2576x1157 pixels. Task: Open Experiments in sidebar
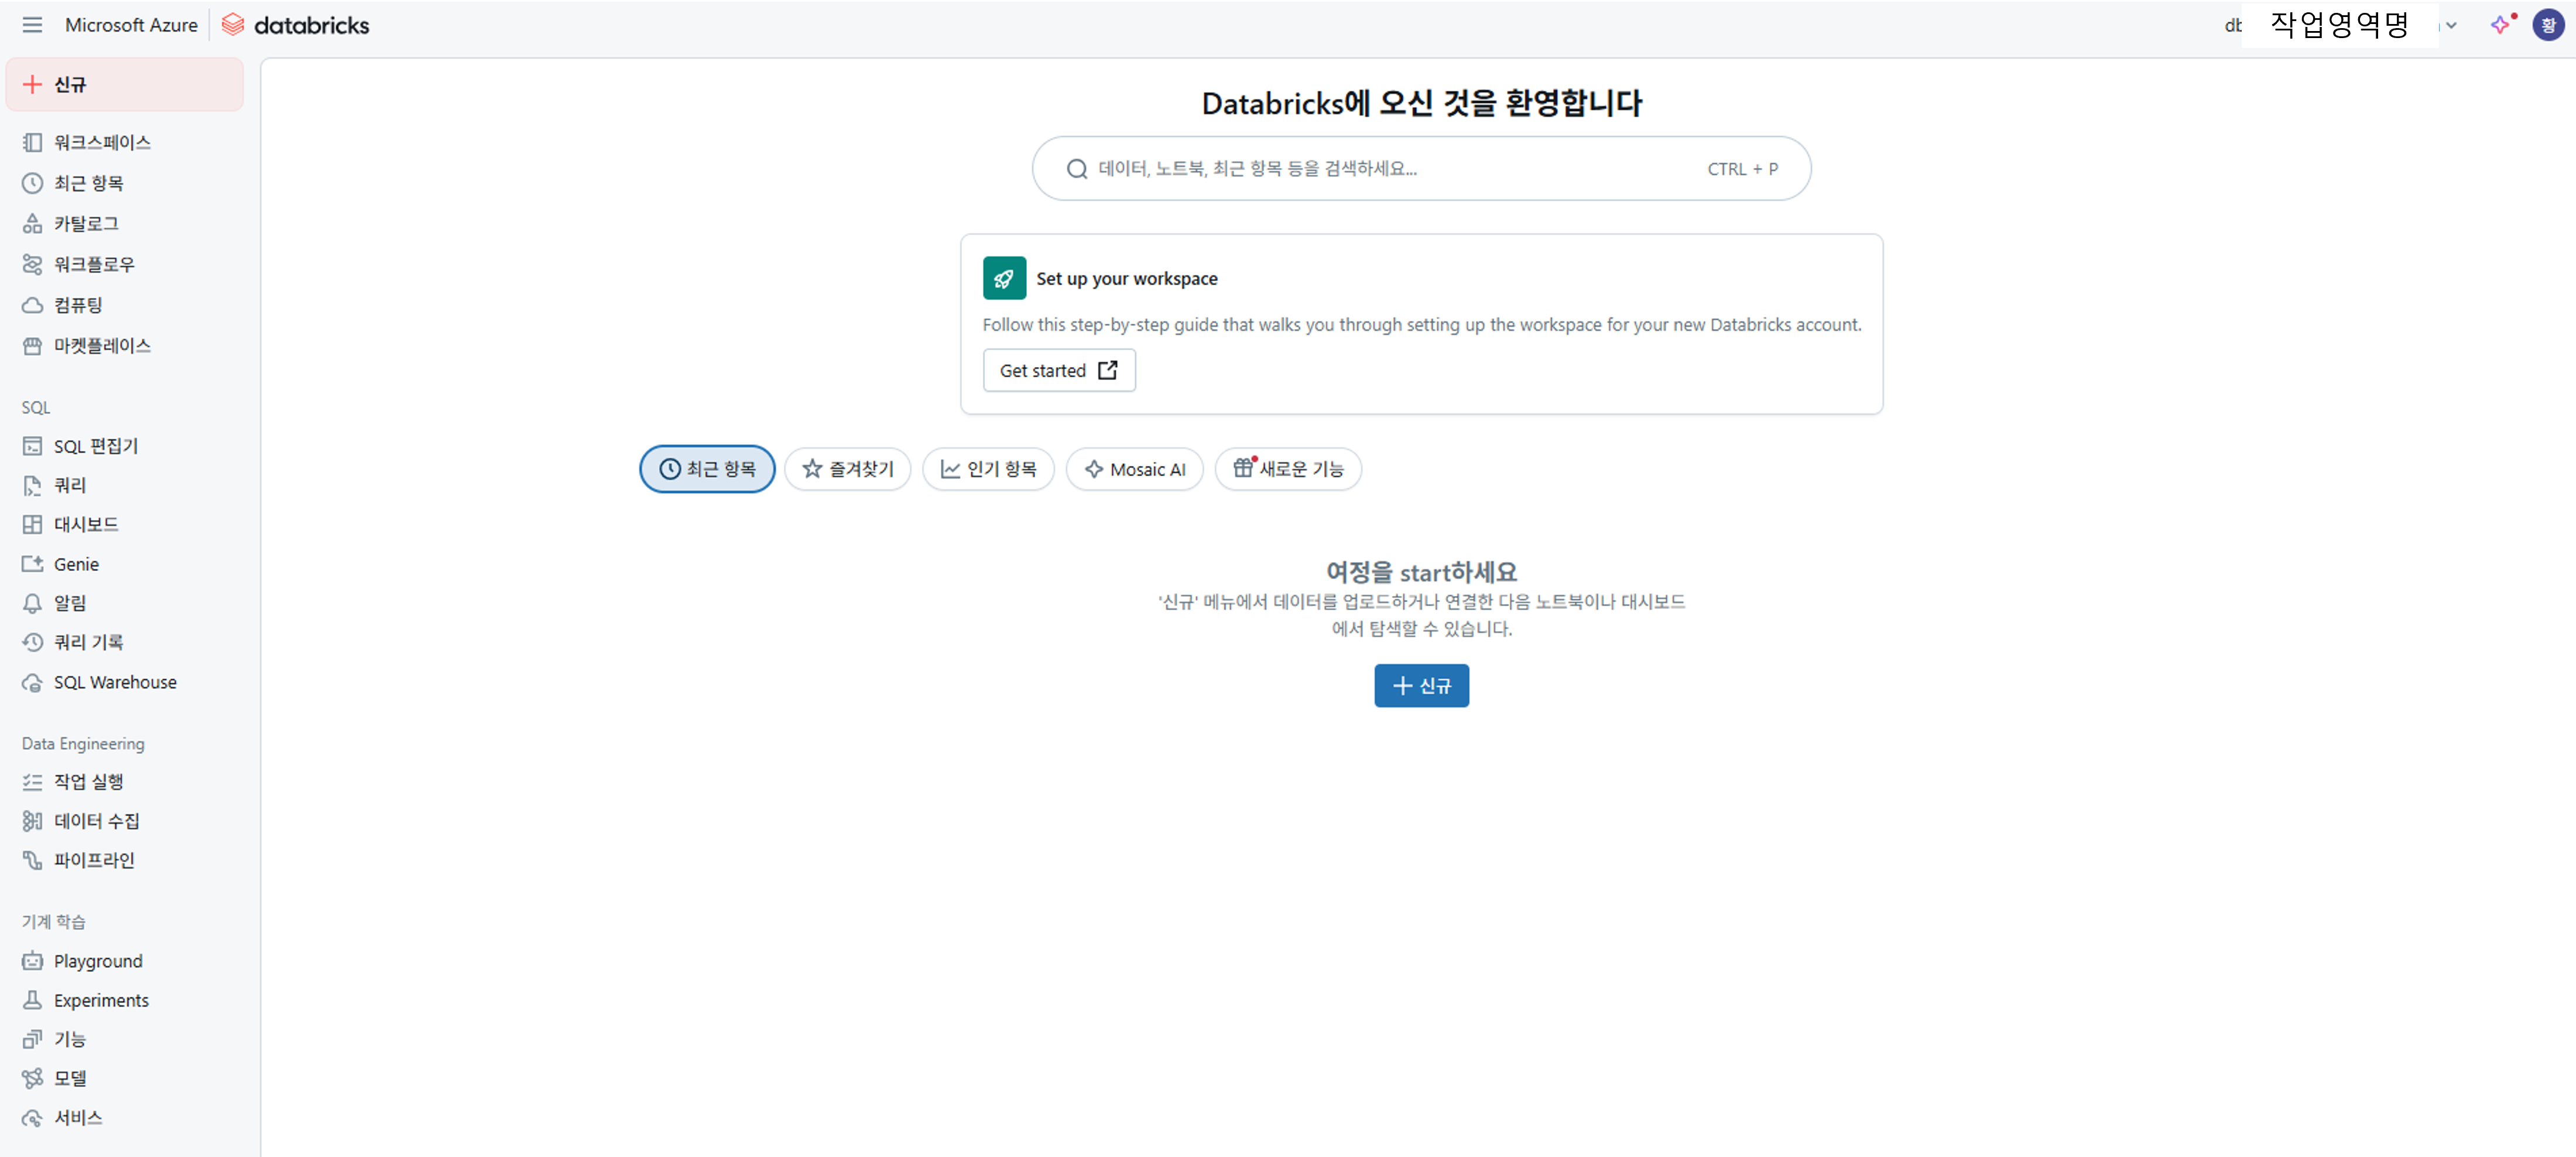pyautogui.click(x=125, y=1000)
